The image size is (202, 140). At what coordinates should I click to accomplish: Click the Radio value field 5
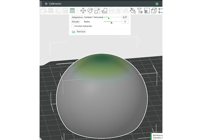tap(125, 22)
